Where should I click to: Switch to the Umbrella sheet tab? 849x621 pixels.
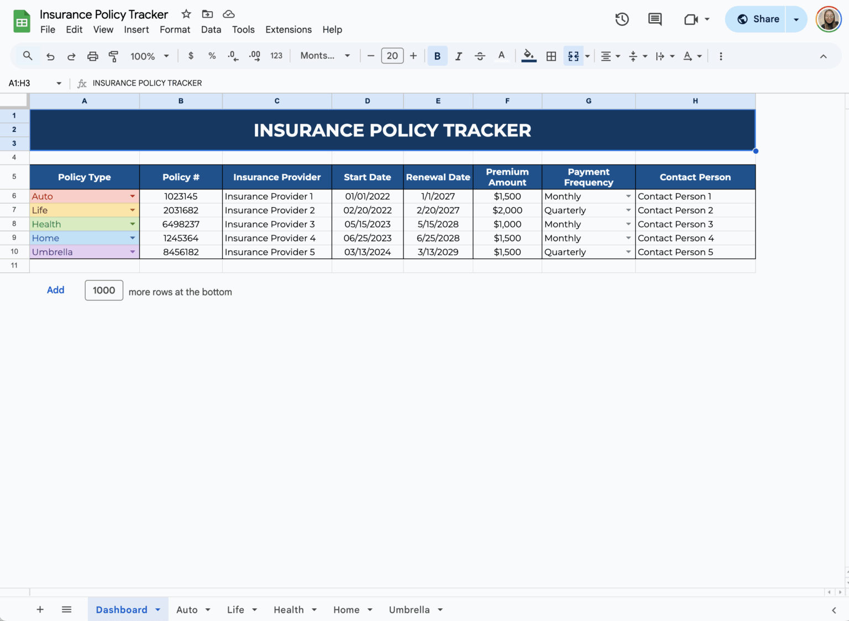(x=409, y=609)
